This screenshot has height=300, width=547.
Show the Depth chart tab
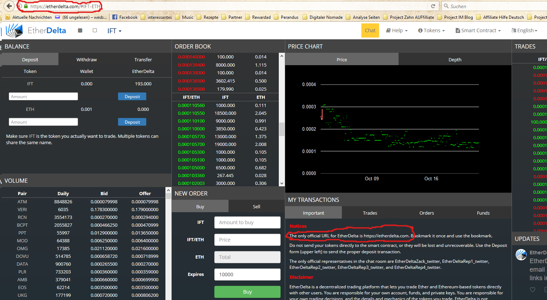455,60
